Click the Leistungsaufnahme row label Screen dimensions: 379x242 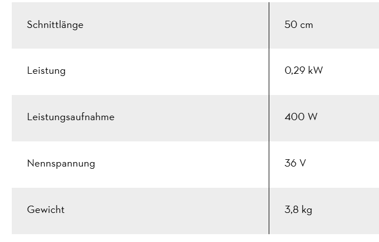tap(71, 117)
